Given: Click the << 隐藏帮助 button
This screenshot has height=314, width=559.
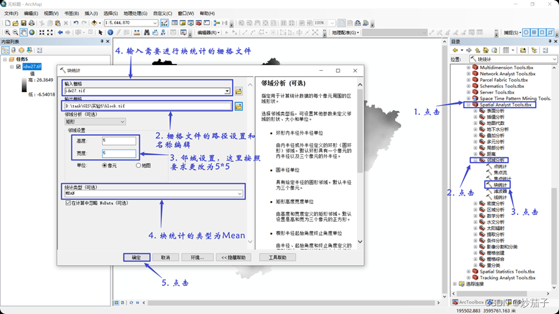Looking at the screenshot, I should [x=234, y=257].
